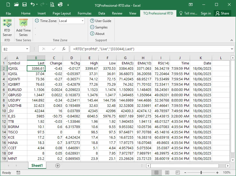
Task: Click the Undo arrow in quick access toolbar
Action: (33, 4)
